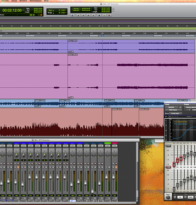
Task: Enable the Post-roll button
Action: [76, 10]
